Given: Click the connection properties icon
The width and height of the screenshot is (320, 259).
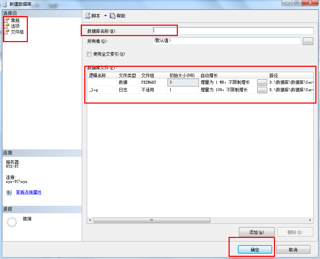Looking at the screenshot, I should pyautogui.click(x=9, y=193).
